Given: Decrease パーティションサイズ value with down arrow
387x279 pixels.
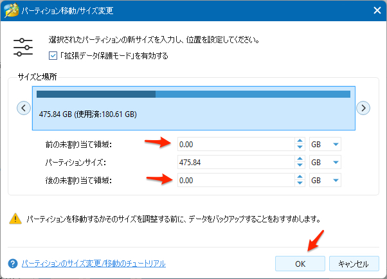Looking at the screenshot, I should click(x=300, y=166).
